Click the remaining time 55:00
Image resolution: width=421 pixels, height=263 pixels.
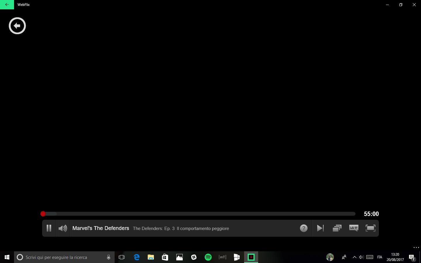tap(371, 214)
